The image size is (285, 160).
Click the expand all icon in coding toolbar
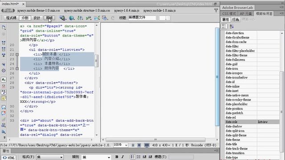(x=4, y=55)
